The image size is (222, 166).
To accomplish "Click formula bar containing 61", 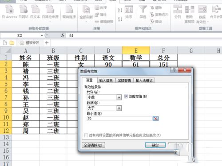I will click(144, 35).
